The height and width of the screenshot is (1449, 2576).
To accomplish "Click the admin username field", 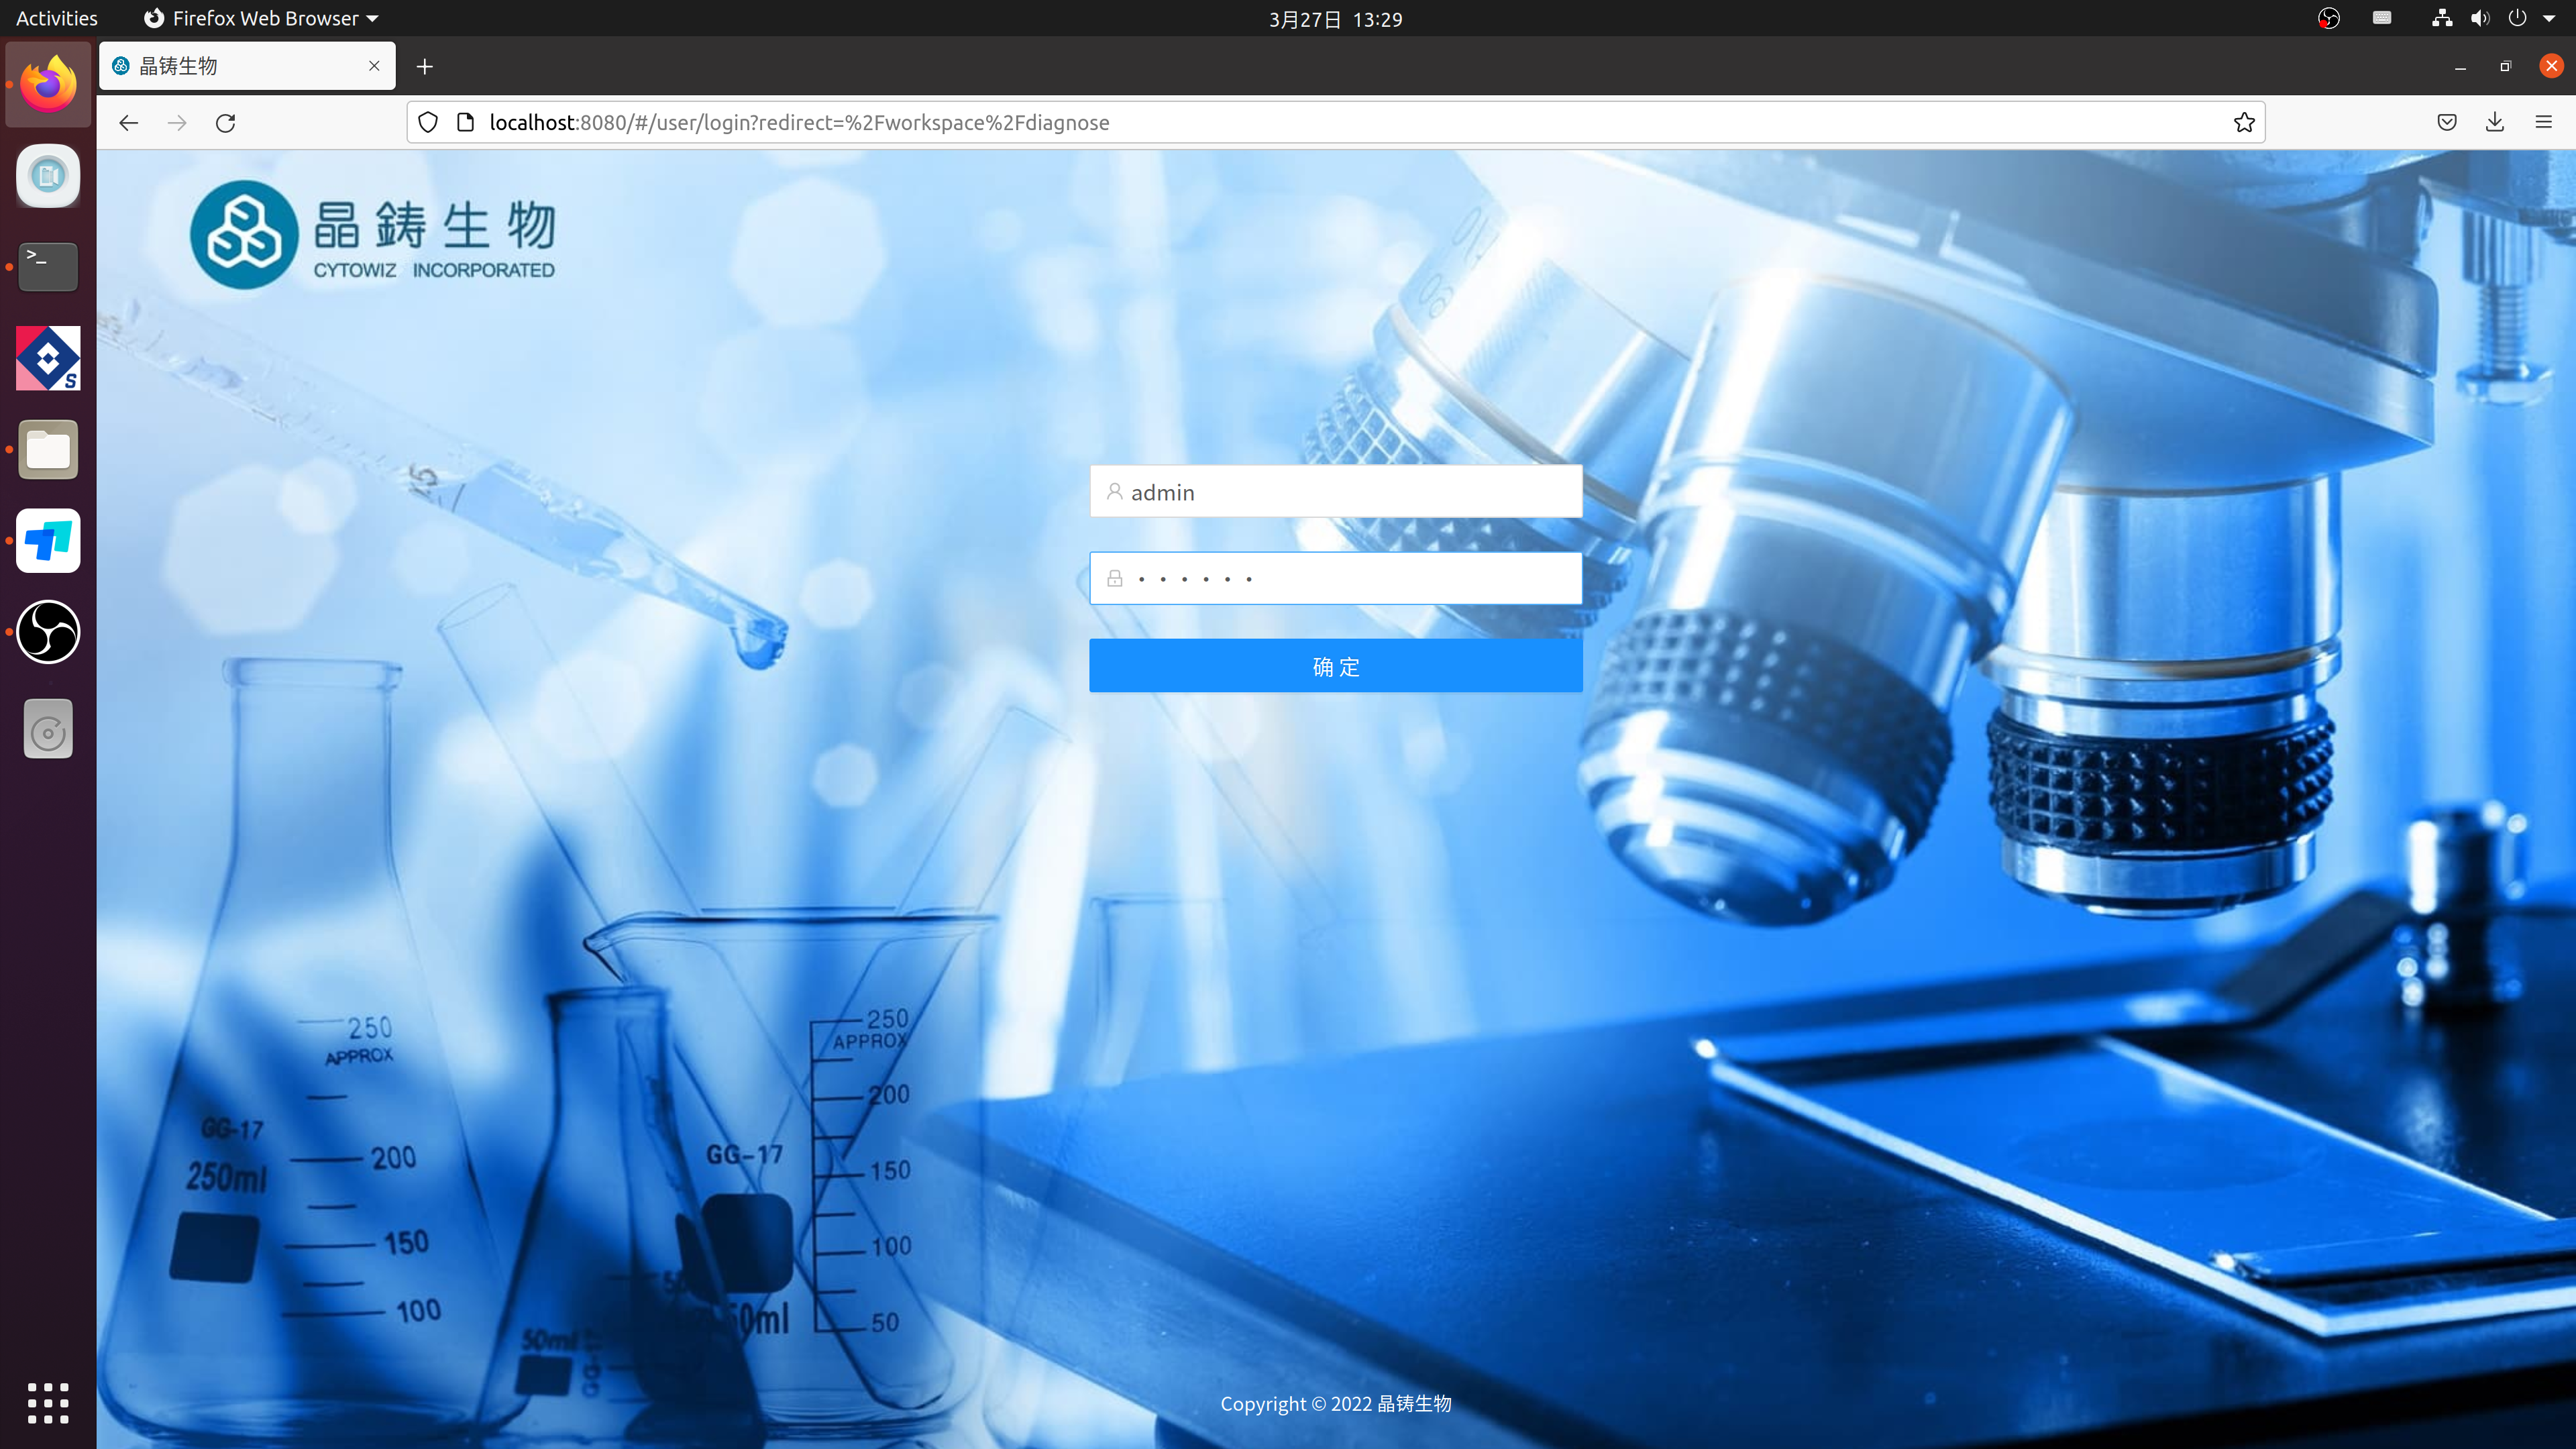I will click(1335, 492).
